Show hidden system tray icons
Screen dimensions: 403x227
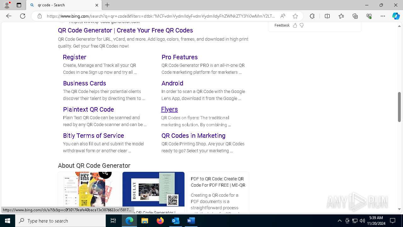click(339, 221)
